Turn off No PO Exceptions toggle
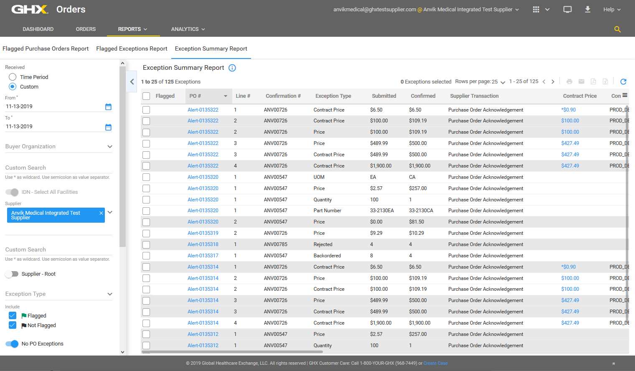The image size is (635, 371). (x=12, y=344)
